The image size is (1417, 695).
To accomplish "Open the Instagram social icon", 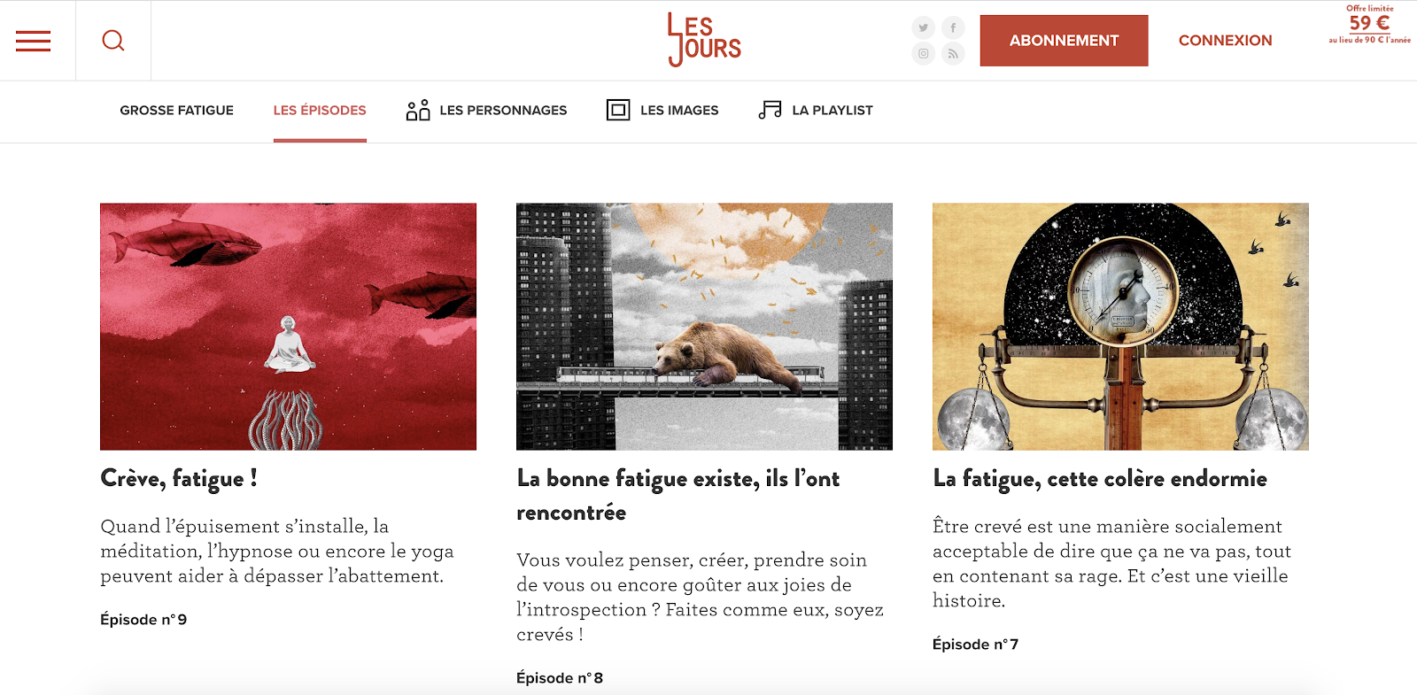I will pos(924,54).
